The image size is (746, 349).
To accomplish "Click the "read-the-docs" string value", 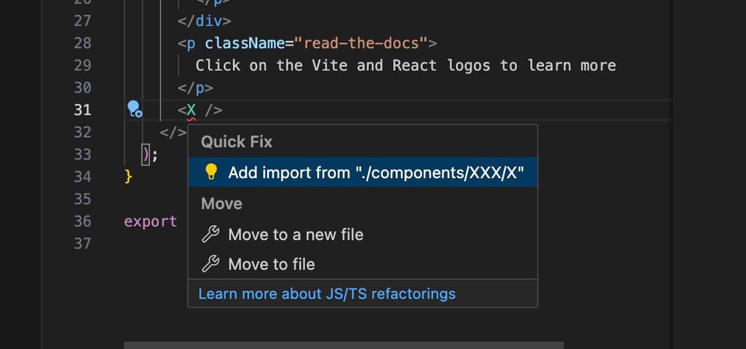I will (361, 43).
